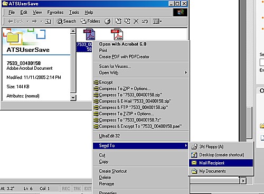Viewport: 264px width, 194px height.
Task: Click the Size: 144 KB text
Action: 18,87
